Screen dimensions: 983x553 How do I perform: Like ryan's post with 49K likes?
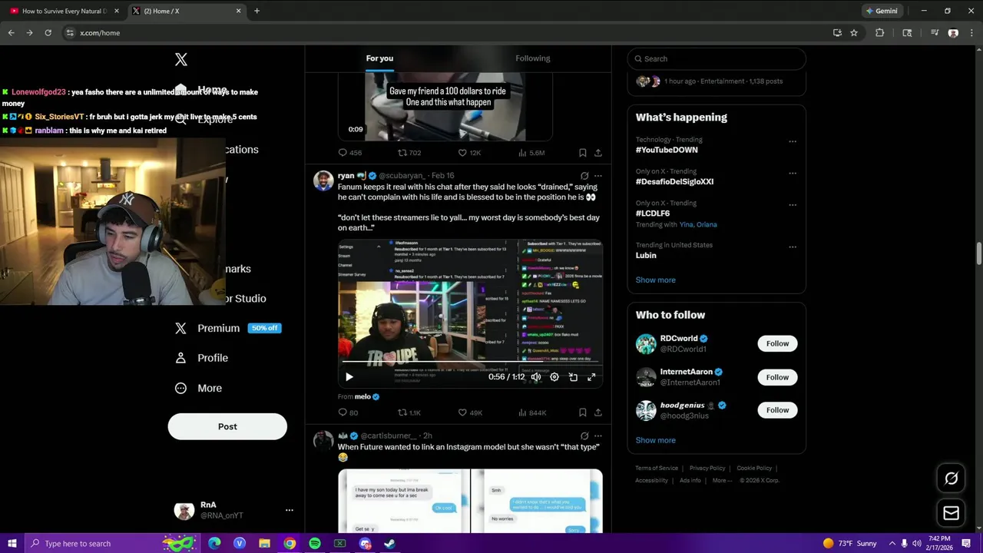(x=470, y=412)
